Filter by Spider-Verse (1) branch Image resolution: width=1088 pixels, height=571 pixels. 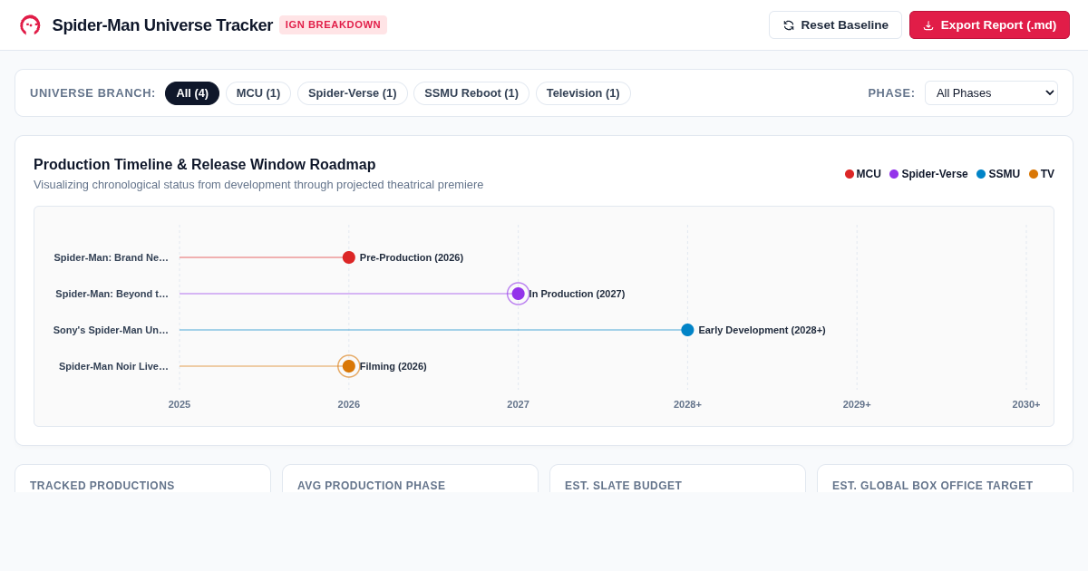point(353,93)
